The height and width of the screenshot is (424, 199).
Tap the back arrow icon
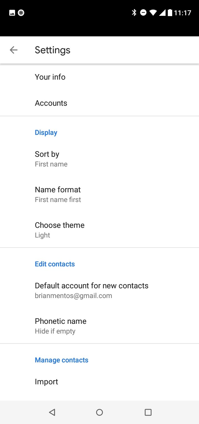point(13,50)
